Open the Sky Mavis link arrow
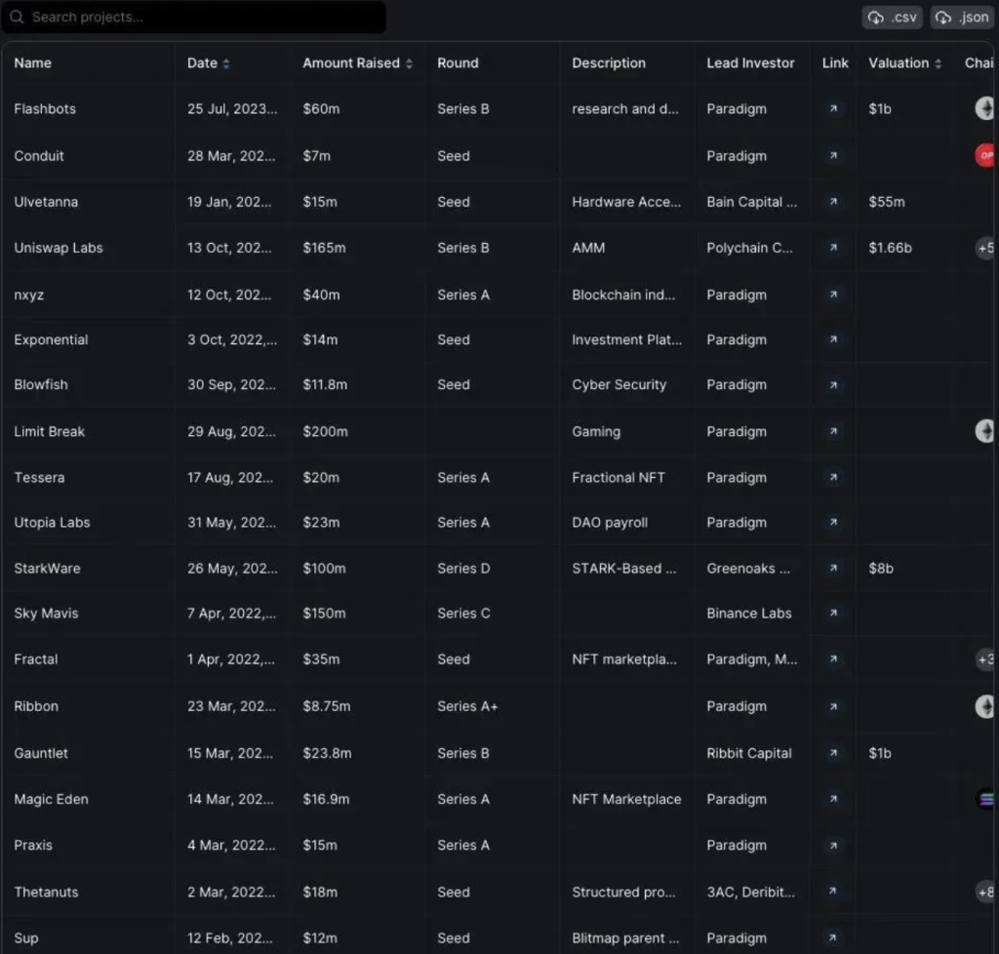The height and width of the screenshot is (954, 999). (x=833, y=614)
